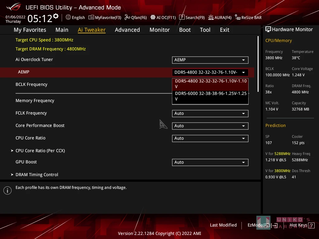Switch to My Favorites tab
319x239 pixels.
[x=30, y=30]
